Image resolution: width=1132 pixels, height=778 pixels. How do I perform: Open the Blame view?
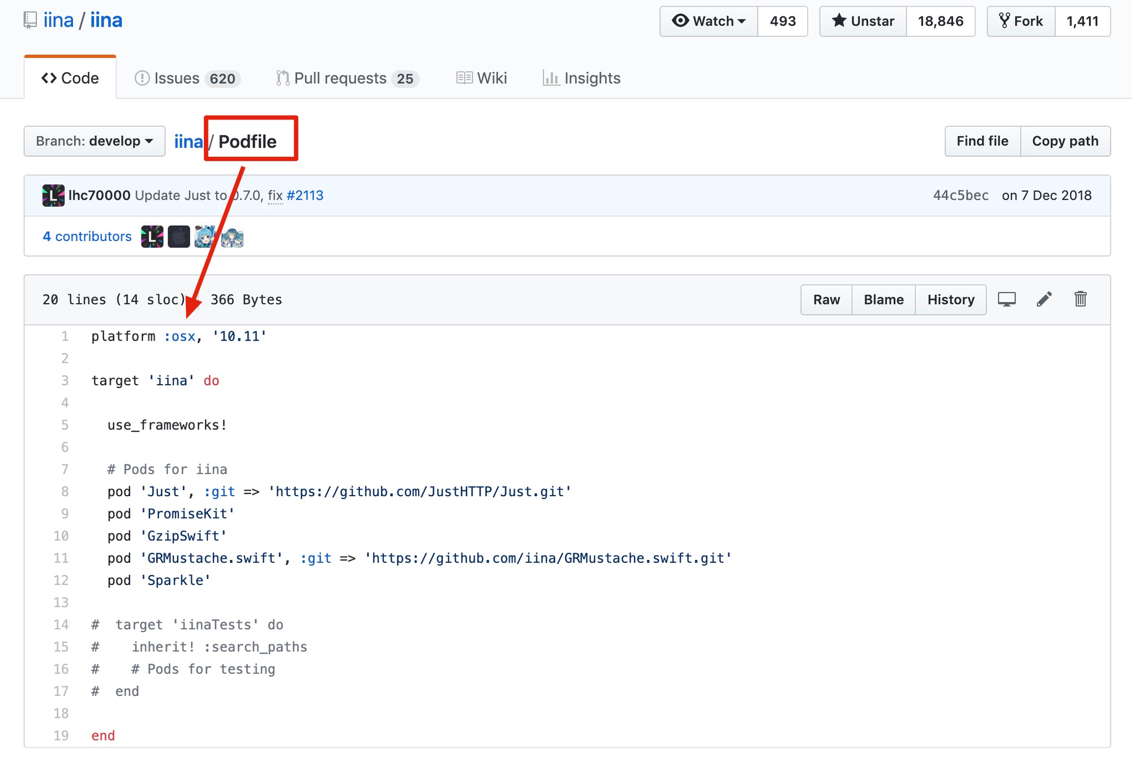pyautogui.click(x=883, y=299)
